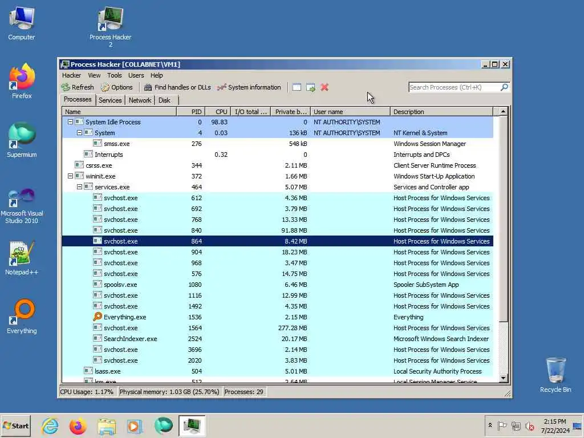Image resolution: width=584 pixels, height=438 pixels.
Task: Click the muted volume tray icon
Action: [x=530, y=425]
